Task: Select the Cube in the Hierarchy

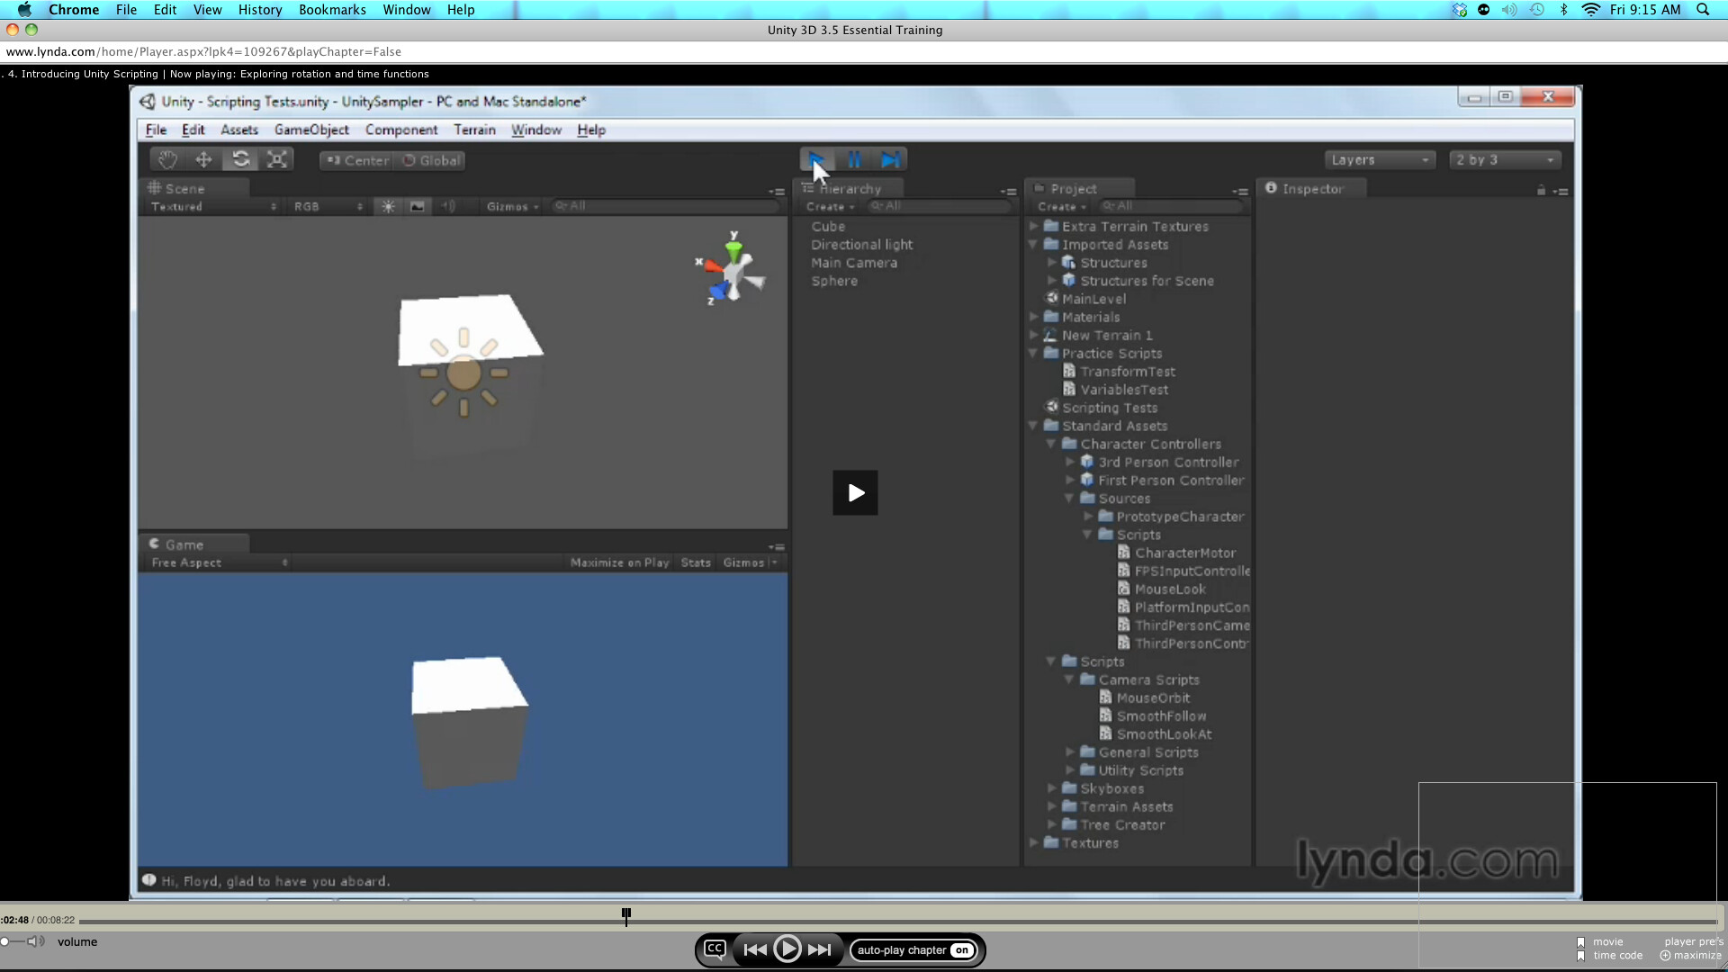Action: click(x=829, y=226)
